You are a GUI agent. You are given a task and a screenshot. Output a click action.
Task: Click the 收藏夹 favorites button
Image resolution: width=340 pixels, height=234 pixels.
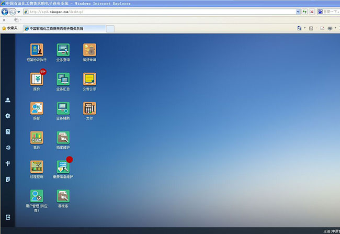point(9,28)
